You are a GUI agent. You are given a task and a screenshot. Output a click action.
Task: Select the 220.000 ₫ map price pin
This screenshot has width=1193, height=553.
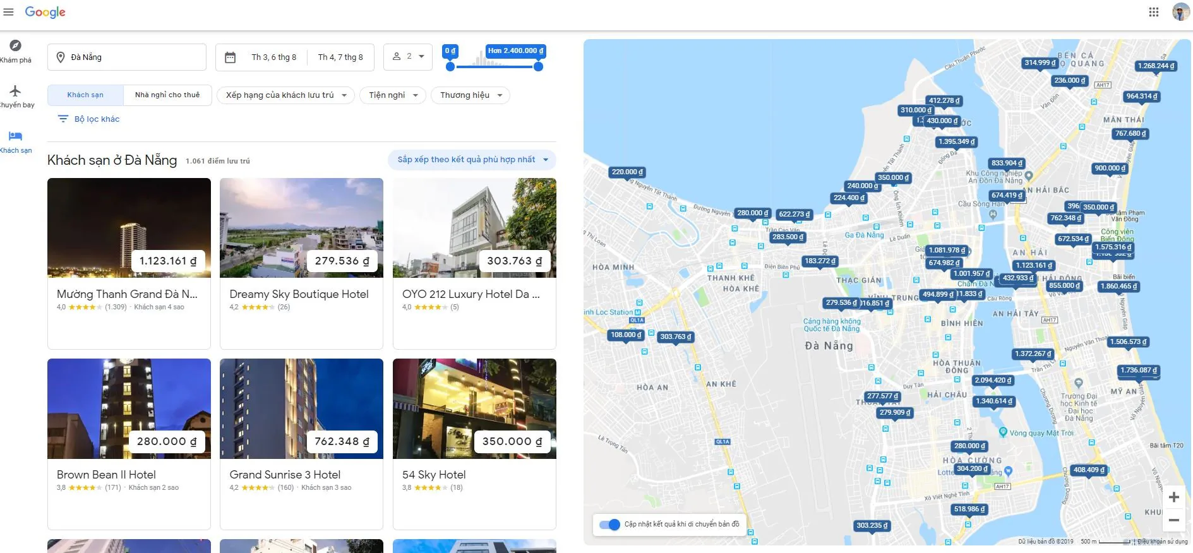tap(627, 172)
